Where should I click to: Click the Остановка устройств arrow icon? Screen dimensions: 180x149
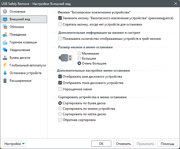[x=5, y=73]
